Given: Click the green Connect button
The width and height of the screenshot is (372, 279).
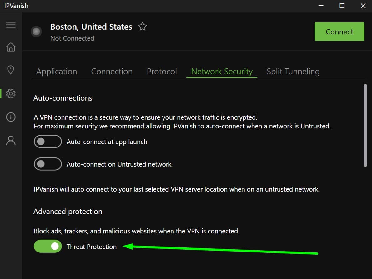Looking at the screenshot, I should (x=339, y=32).
